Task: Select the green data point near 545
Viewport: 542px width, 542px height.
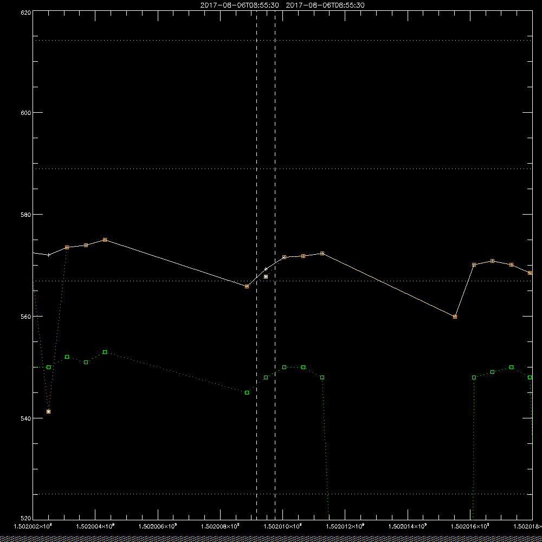Action: (x=247, y=392)
